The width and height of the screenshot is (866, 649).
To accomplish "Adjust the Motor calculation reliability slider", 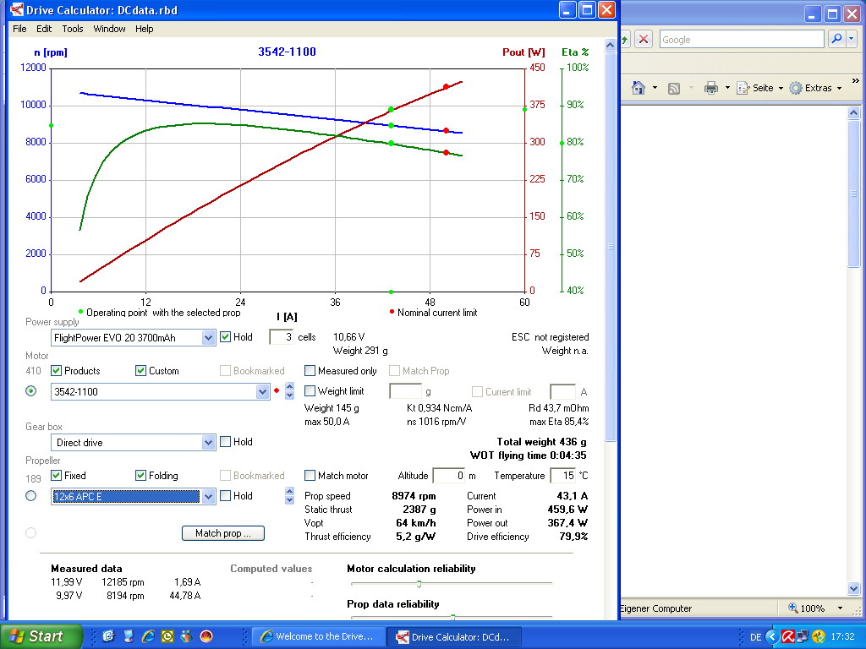I will [419, 584].
